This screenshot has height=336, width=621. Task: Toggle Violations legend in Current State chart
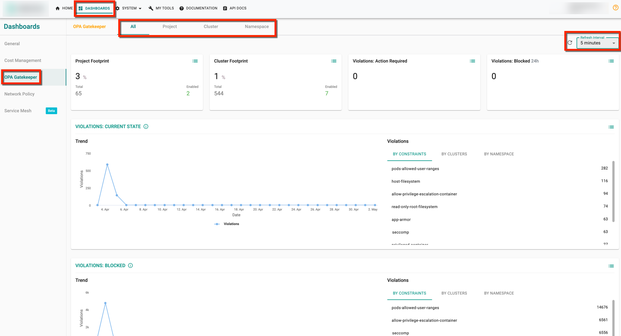pyautogui.click(x=227, y=224)
